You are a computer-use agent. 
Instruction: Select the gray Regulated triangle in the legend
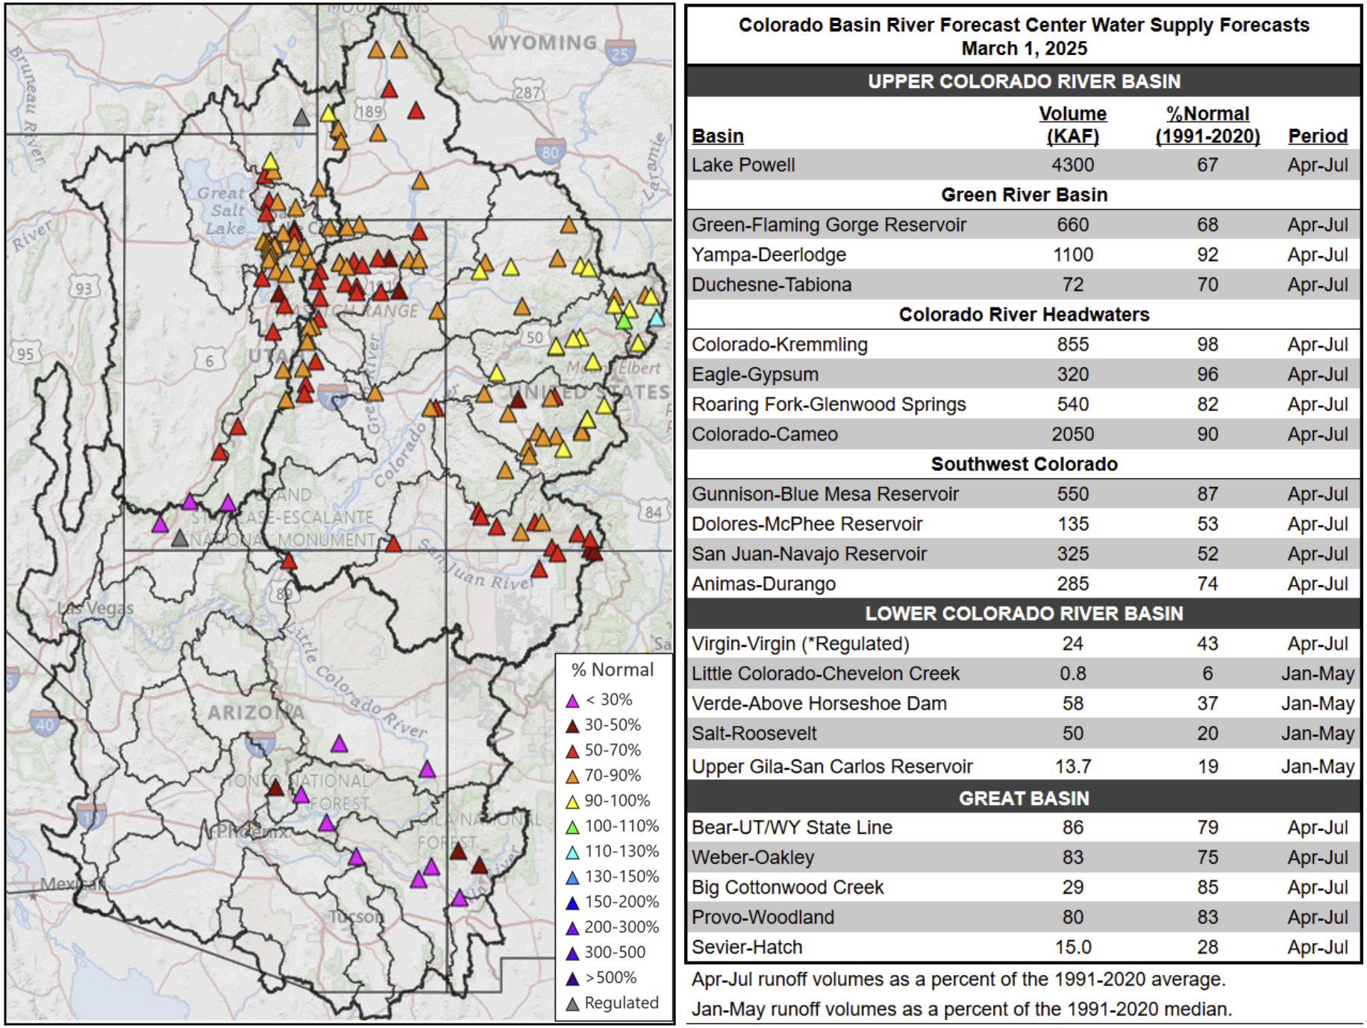click(x=572, y=1004)
